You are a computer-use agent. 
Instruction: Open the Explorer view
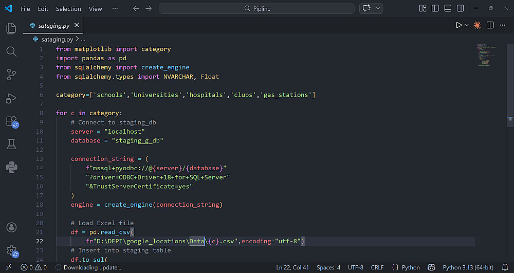11,28
